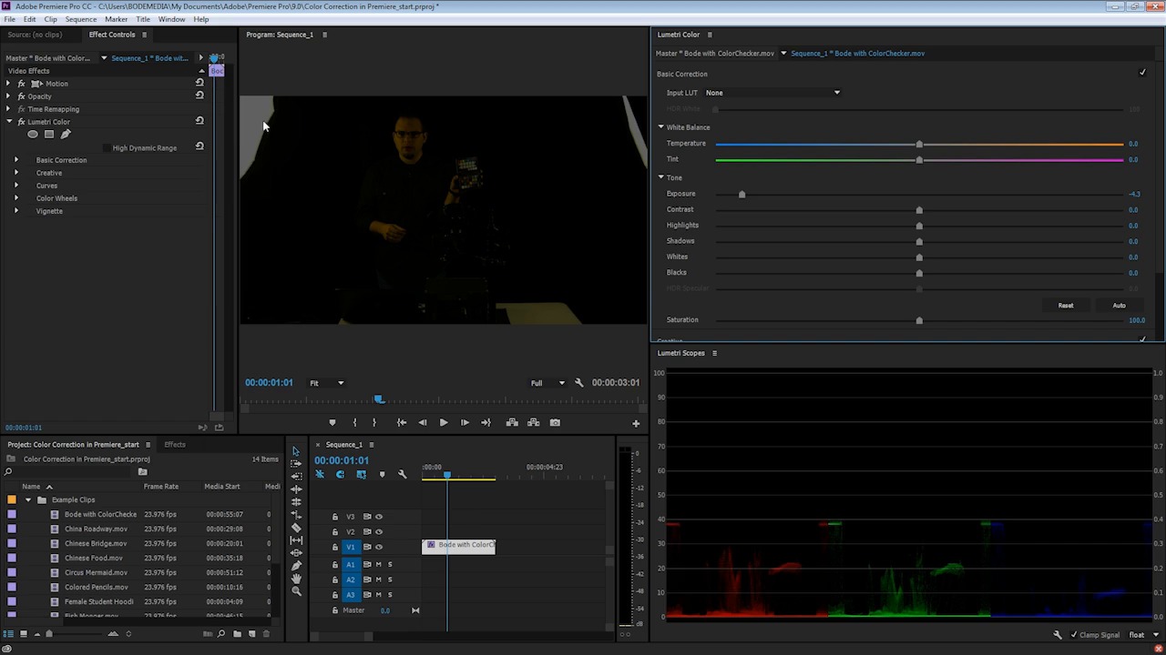Mute audio track A1
This screenshot has height=655, width=1166.
[x=378, y=564]
